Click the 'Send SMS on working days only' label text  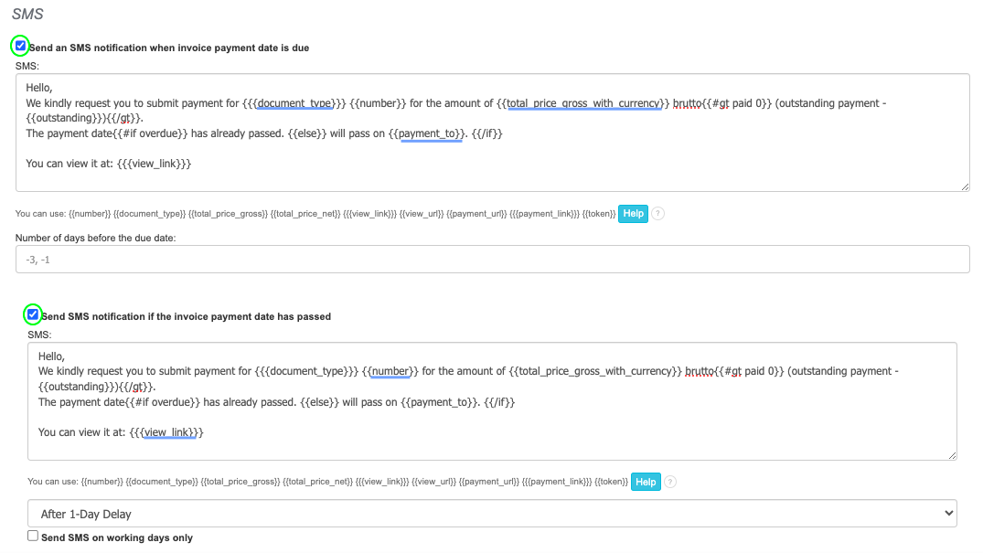click(117, 537)
